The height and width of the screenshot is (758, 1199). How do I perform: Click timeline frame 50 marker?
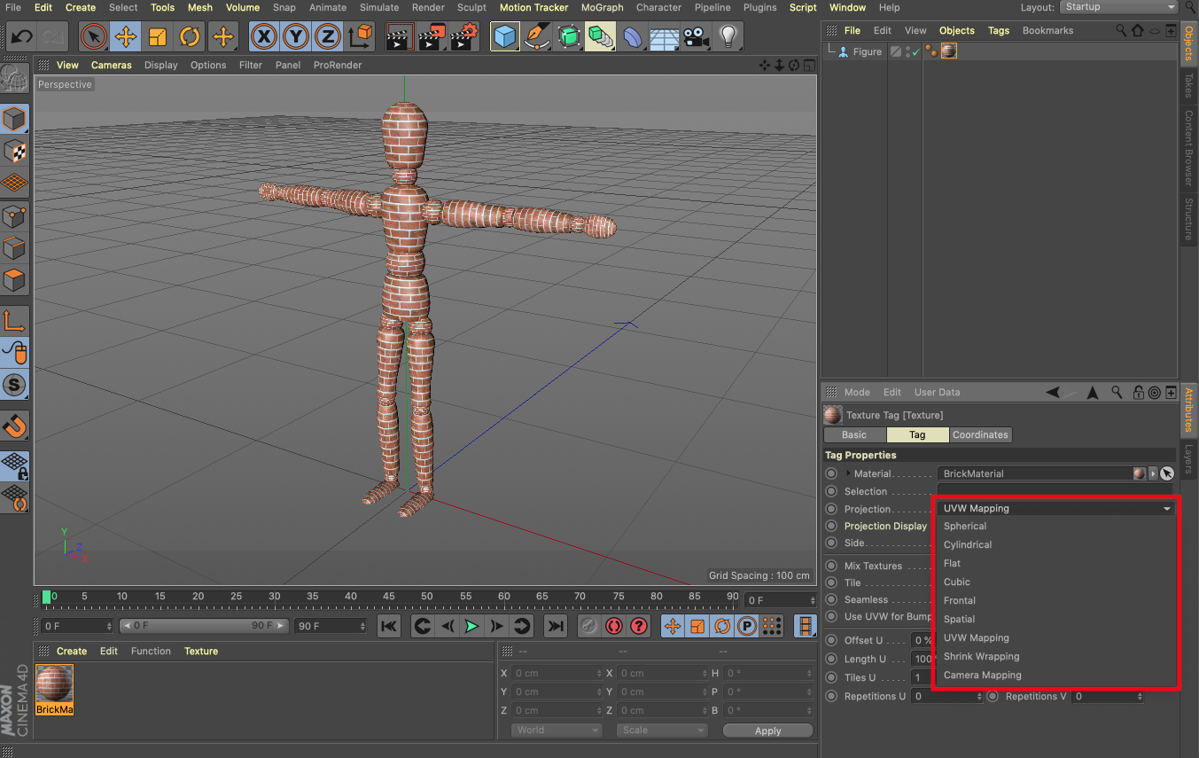tap(427, 597)
